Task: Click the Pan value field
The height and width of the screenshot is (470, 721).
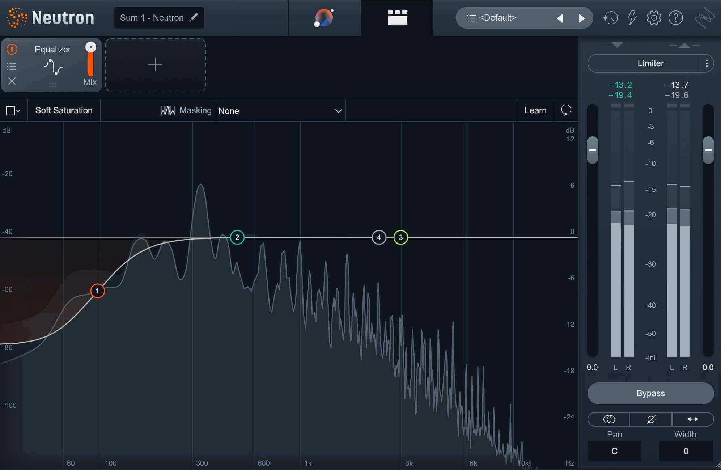Action: pos(615,451)
